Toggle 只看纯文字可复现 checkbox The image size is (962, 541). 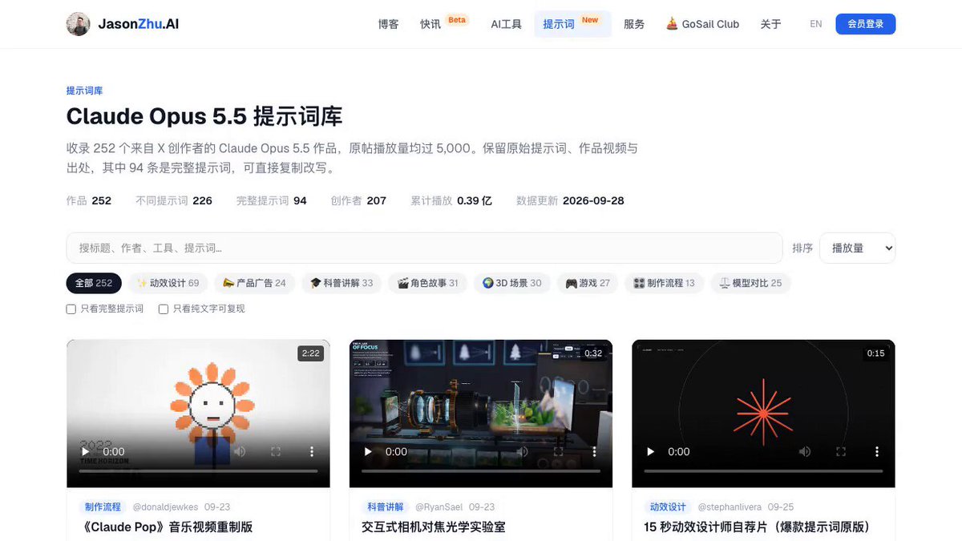point(164,309)
